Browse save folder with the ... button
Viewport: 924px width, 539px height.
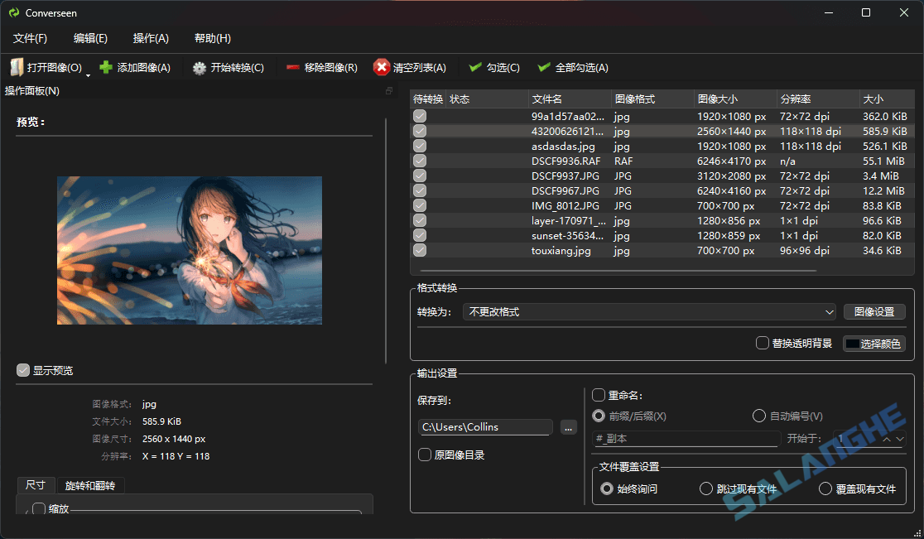pyautogui.click(x=568, y=427)
